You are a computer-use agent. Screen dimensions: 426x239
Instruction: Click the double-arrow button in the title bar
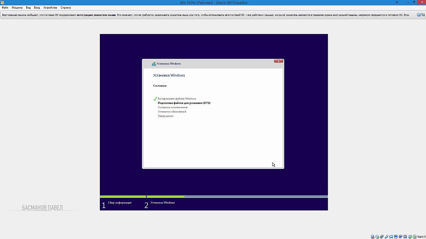pyautogui.click(x=397, y=2)
